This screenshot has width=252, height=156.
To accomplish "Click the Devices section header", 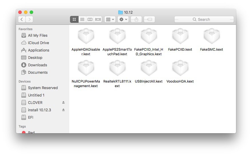I will 25,81.
